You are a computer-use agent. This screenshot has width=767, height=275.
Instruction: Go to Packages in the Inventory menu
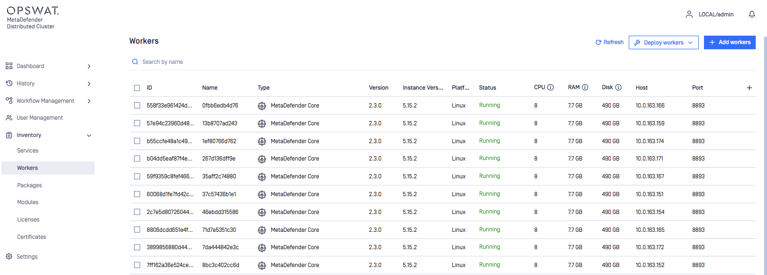(x=30, y=185)
